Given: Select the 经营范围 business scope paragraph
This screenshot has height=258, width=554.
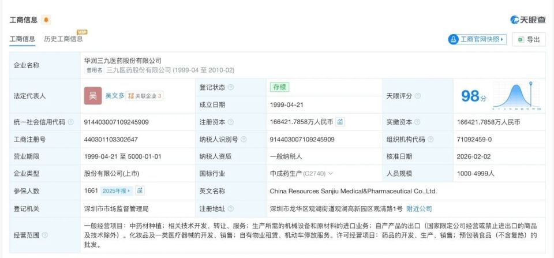Looking at the screenshot, I should click(311, 235).
